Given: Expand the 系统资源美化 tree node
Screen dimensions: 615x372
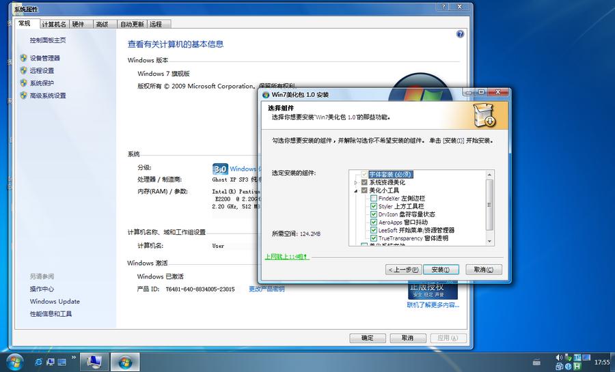Looking at the screenshot, I should [x=356, y=182].
